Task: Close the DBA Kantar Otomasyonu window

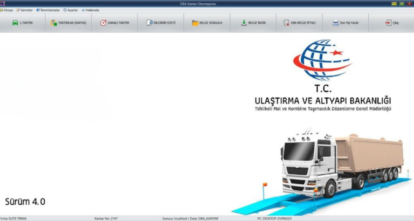Action: click(409, 4)
